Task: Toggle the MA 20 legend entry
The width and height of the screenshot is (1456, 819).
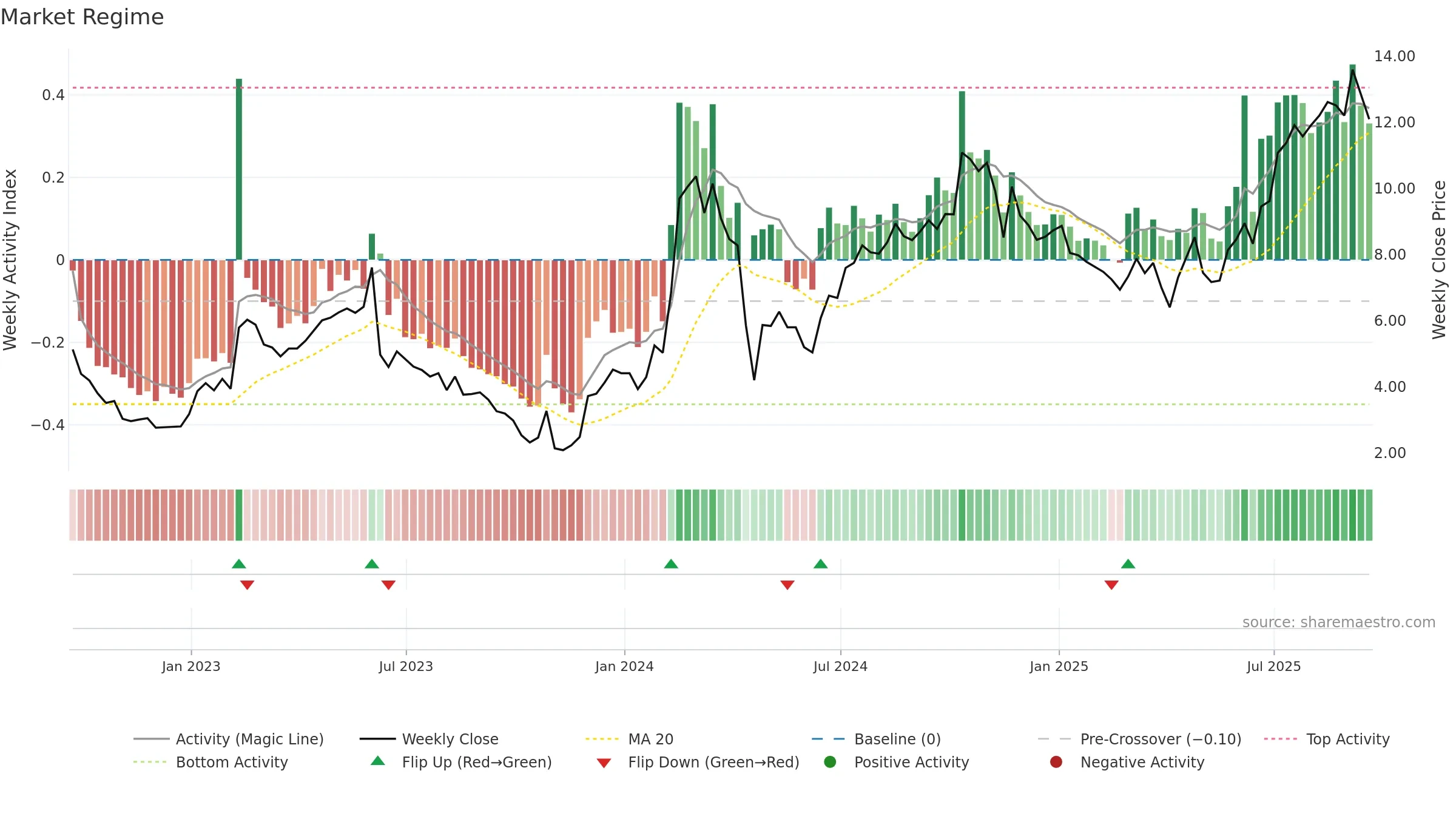Action: tap(629, 739)
